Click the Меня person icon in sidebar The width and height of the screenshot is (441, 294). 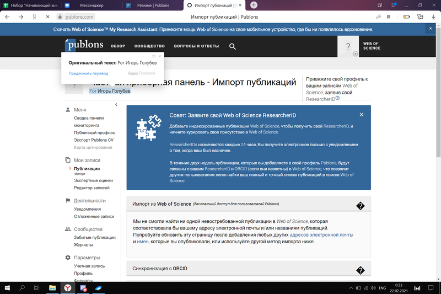coord(68,110)
